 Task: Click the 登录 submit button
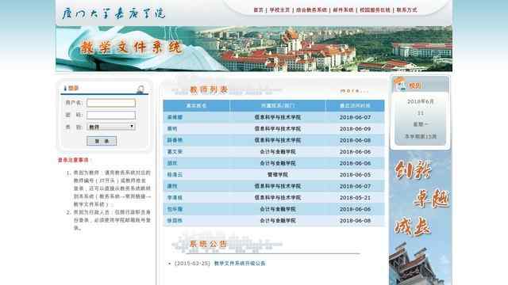(x=102, y=141)
